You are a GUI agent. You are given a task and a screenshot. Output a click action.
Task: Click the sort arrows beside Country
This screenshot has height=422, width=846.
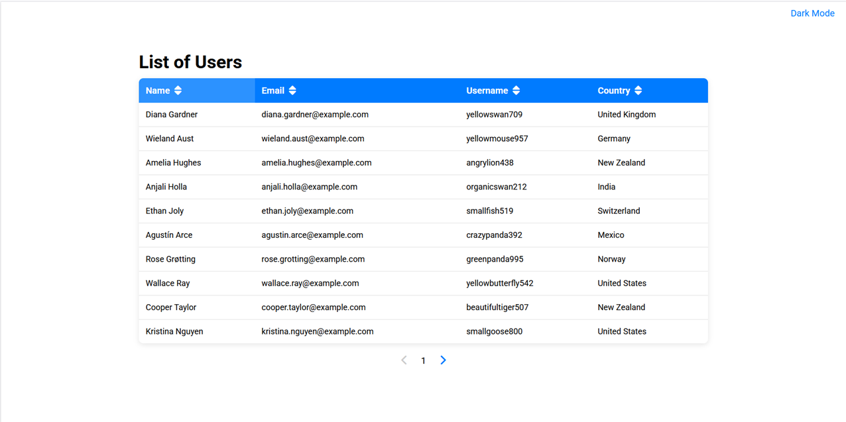coord(638,91)
